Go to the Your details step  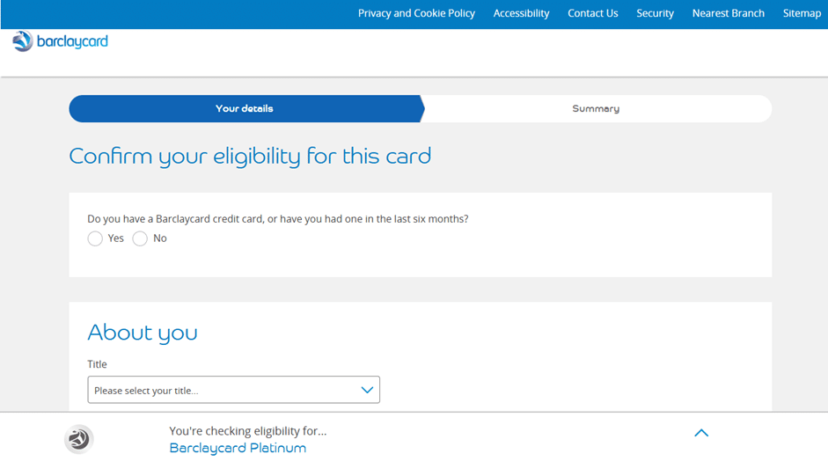[245, 108]
